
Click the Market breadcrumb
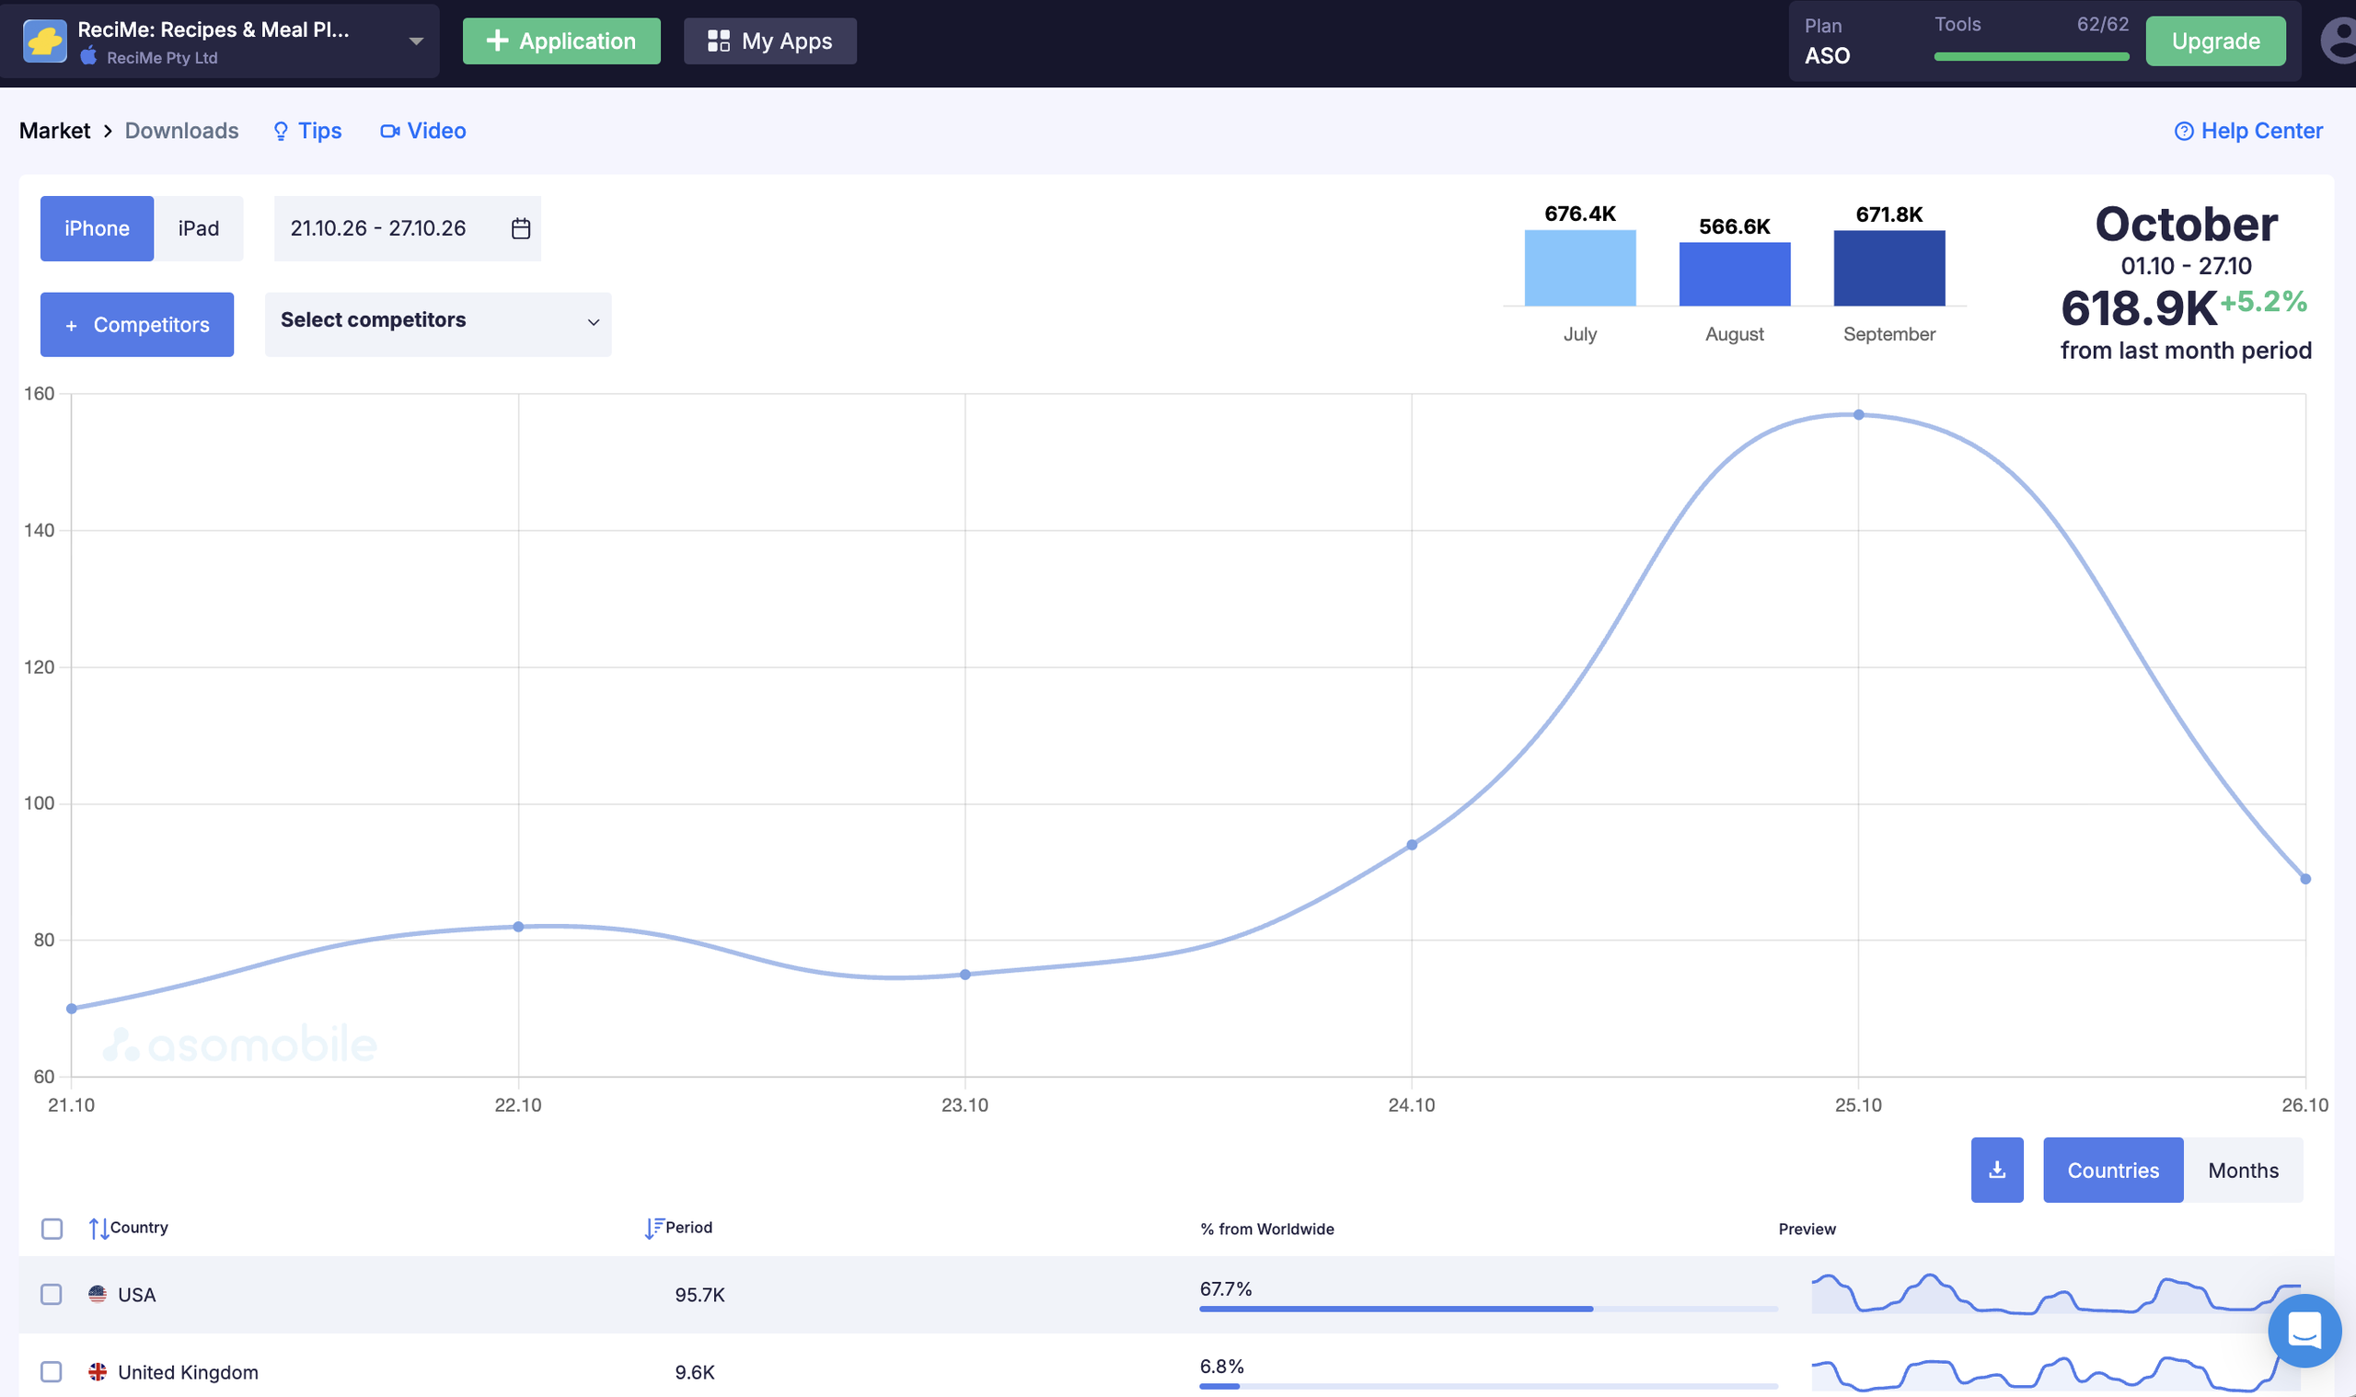click(x=54, y=131)
